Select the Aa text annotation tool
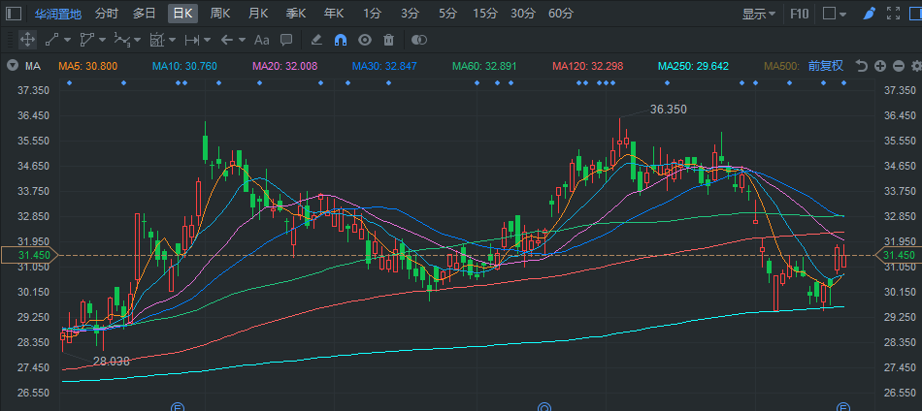The height and width of the screenshot is (411, 922). (x=261, y=40)
